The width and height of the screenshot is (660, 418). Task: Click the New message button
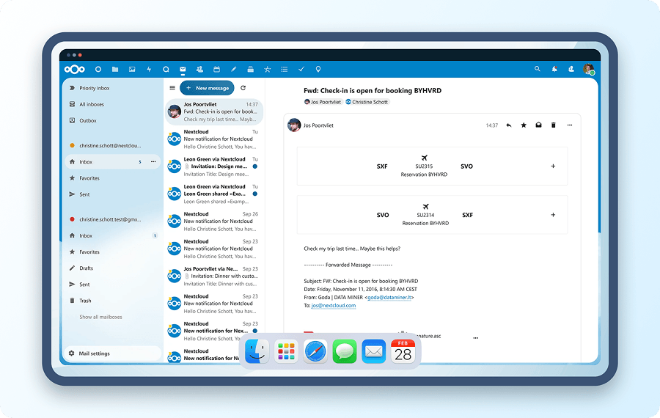(207, 88)
